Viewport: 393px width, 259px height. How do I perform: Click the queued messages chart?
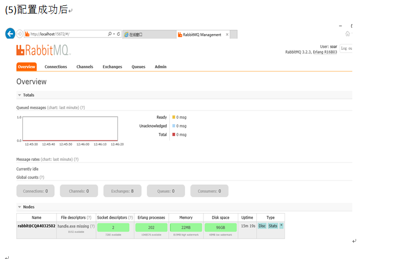tap(70, 128)
